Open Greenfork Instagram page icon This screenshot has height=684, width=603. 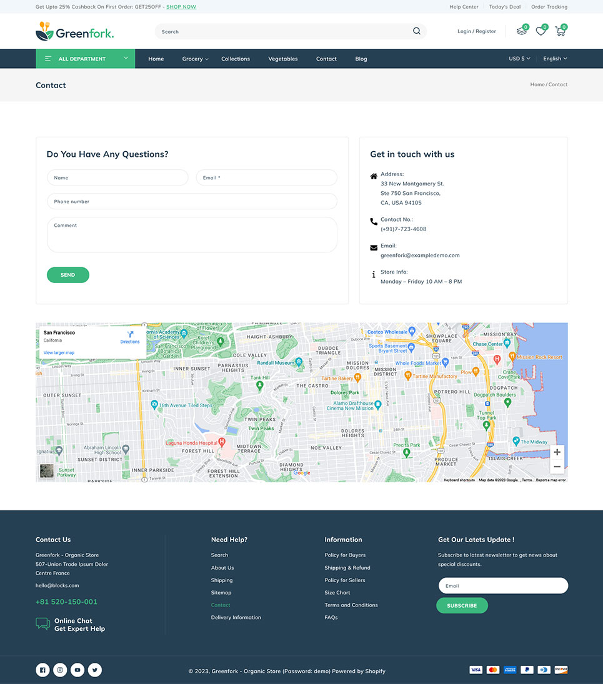coord(60,670)
